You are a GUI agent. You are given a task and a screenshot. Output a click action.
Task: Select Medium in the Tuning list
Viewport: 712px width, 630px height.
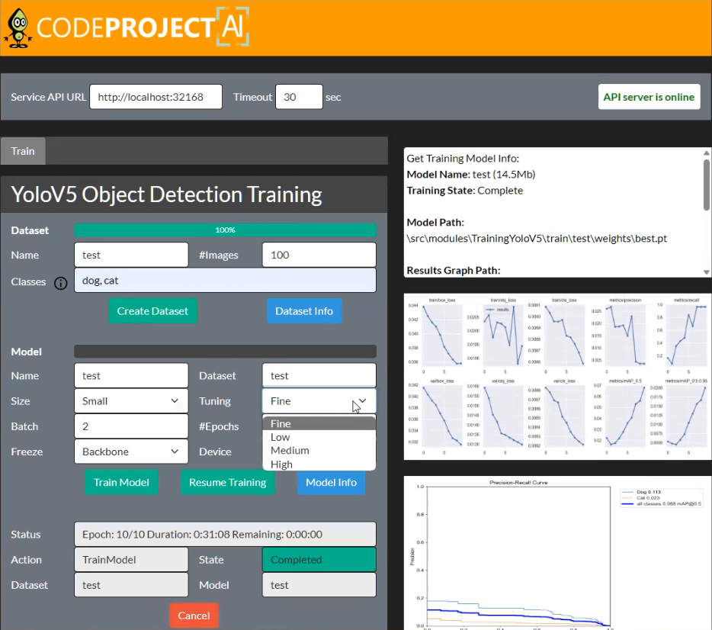tap(319, 451)
